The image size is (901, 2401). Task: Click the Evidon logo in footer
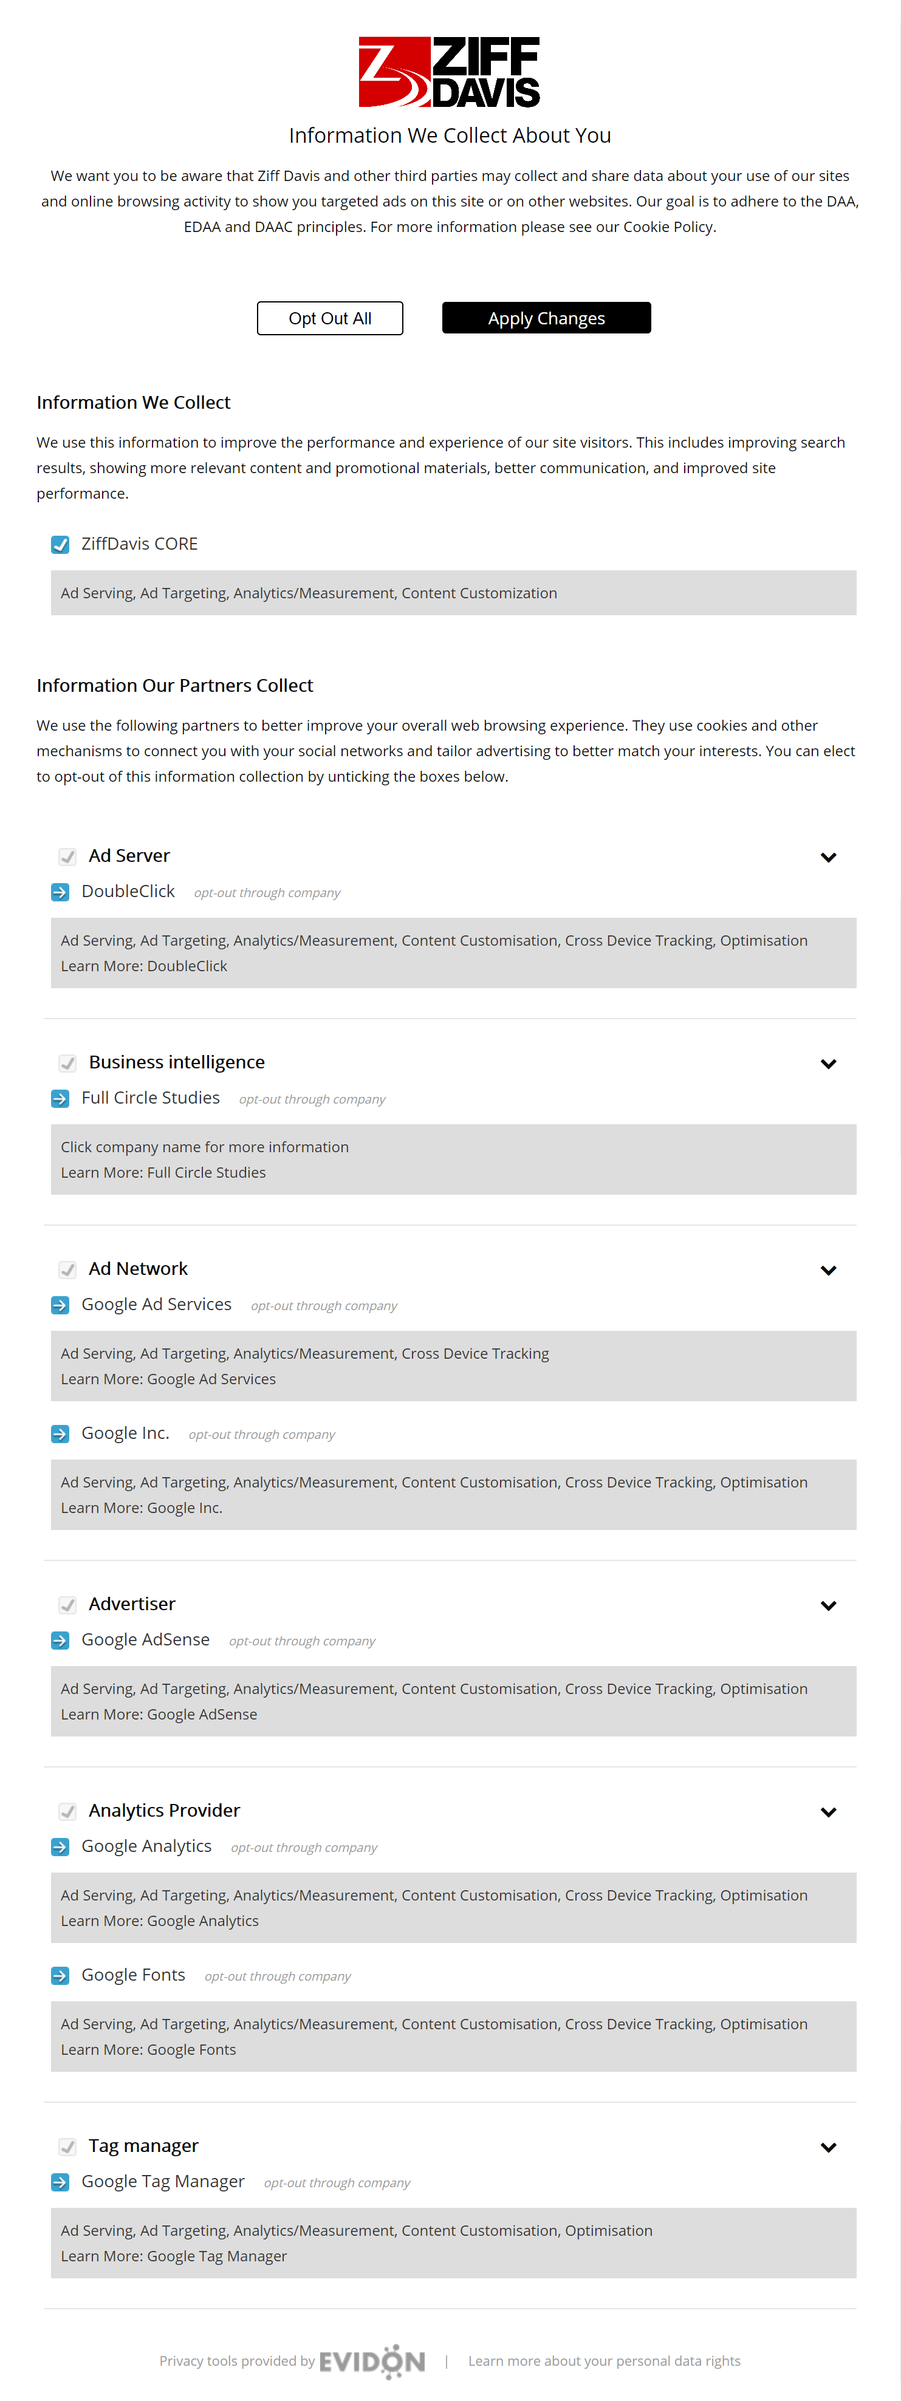(x=372, y=2361)
